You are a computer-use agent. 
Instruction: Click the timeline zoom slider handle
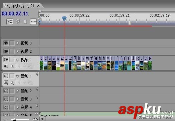14,119
